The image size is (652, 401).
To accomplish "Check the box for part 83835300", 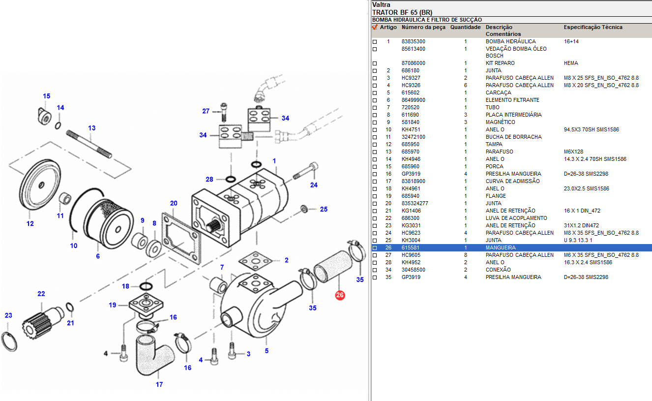I will pos(375,42).
